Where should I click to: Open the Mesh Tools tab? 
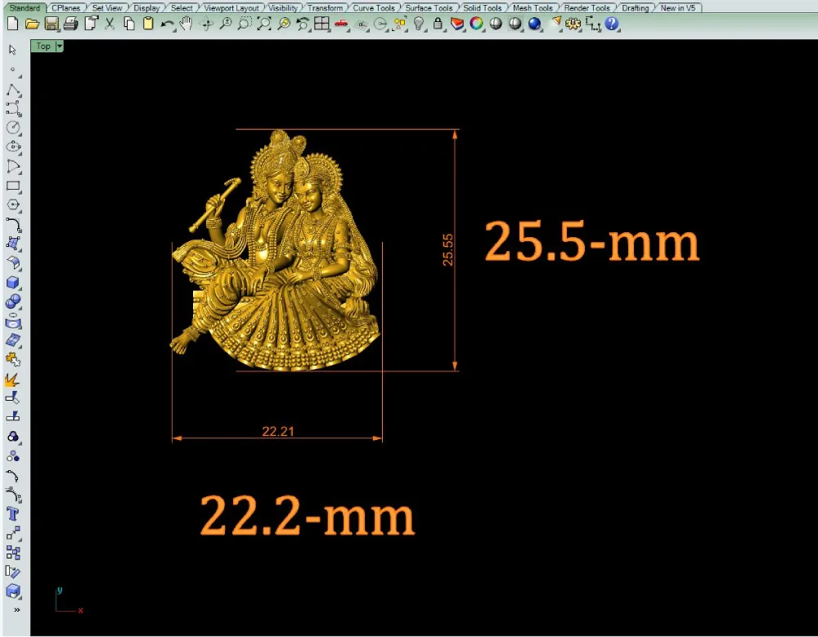coord(533,8)
